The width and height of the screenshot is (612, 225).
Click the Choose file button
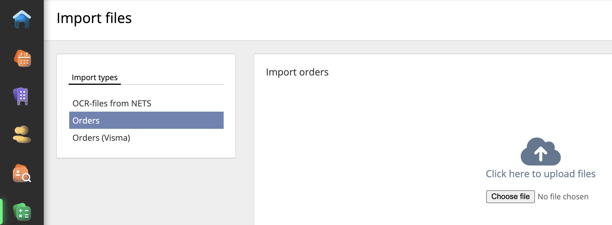click(510, 197)
